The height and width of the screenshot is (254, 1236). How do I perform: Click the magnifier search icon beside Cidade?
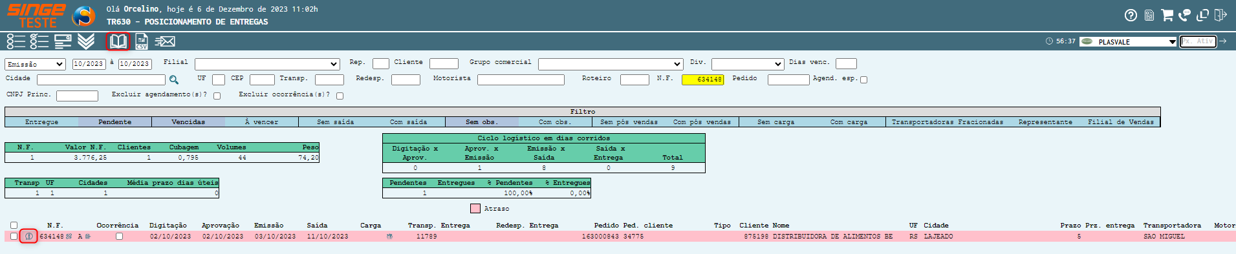click(x=174, y=79)
